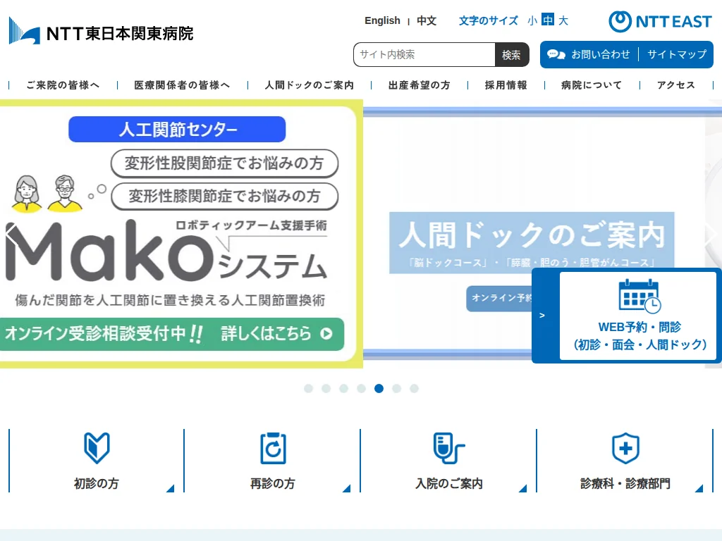Click the speech bubble contact icon

point(556,54)
